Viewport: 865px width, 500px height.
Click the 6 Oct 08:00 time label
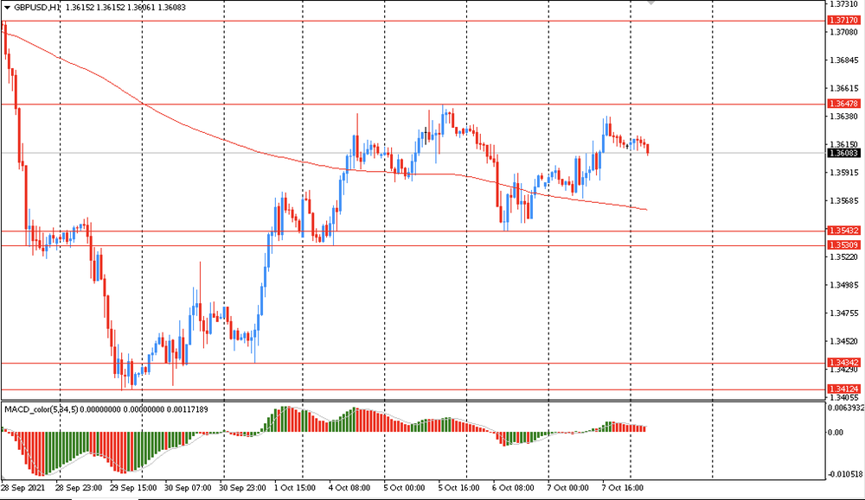point(513,488)
